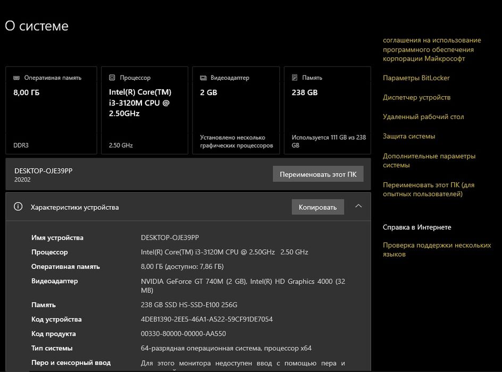Click the info icon beside Характеристики устройства
The width and height of the screenshot is (502, 372).
pyautogui.click(x=18, y=207)
